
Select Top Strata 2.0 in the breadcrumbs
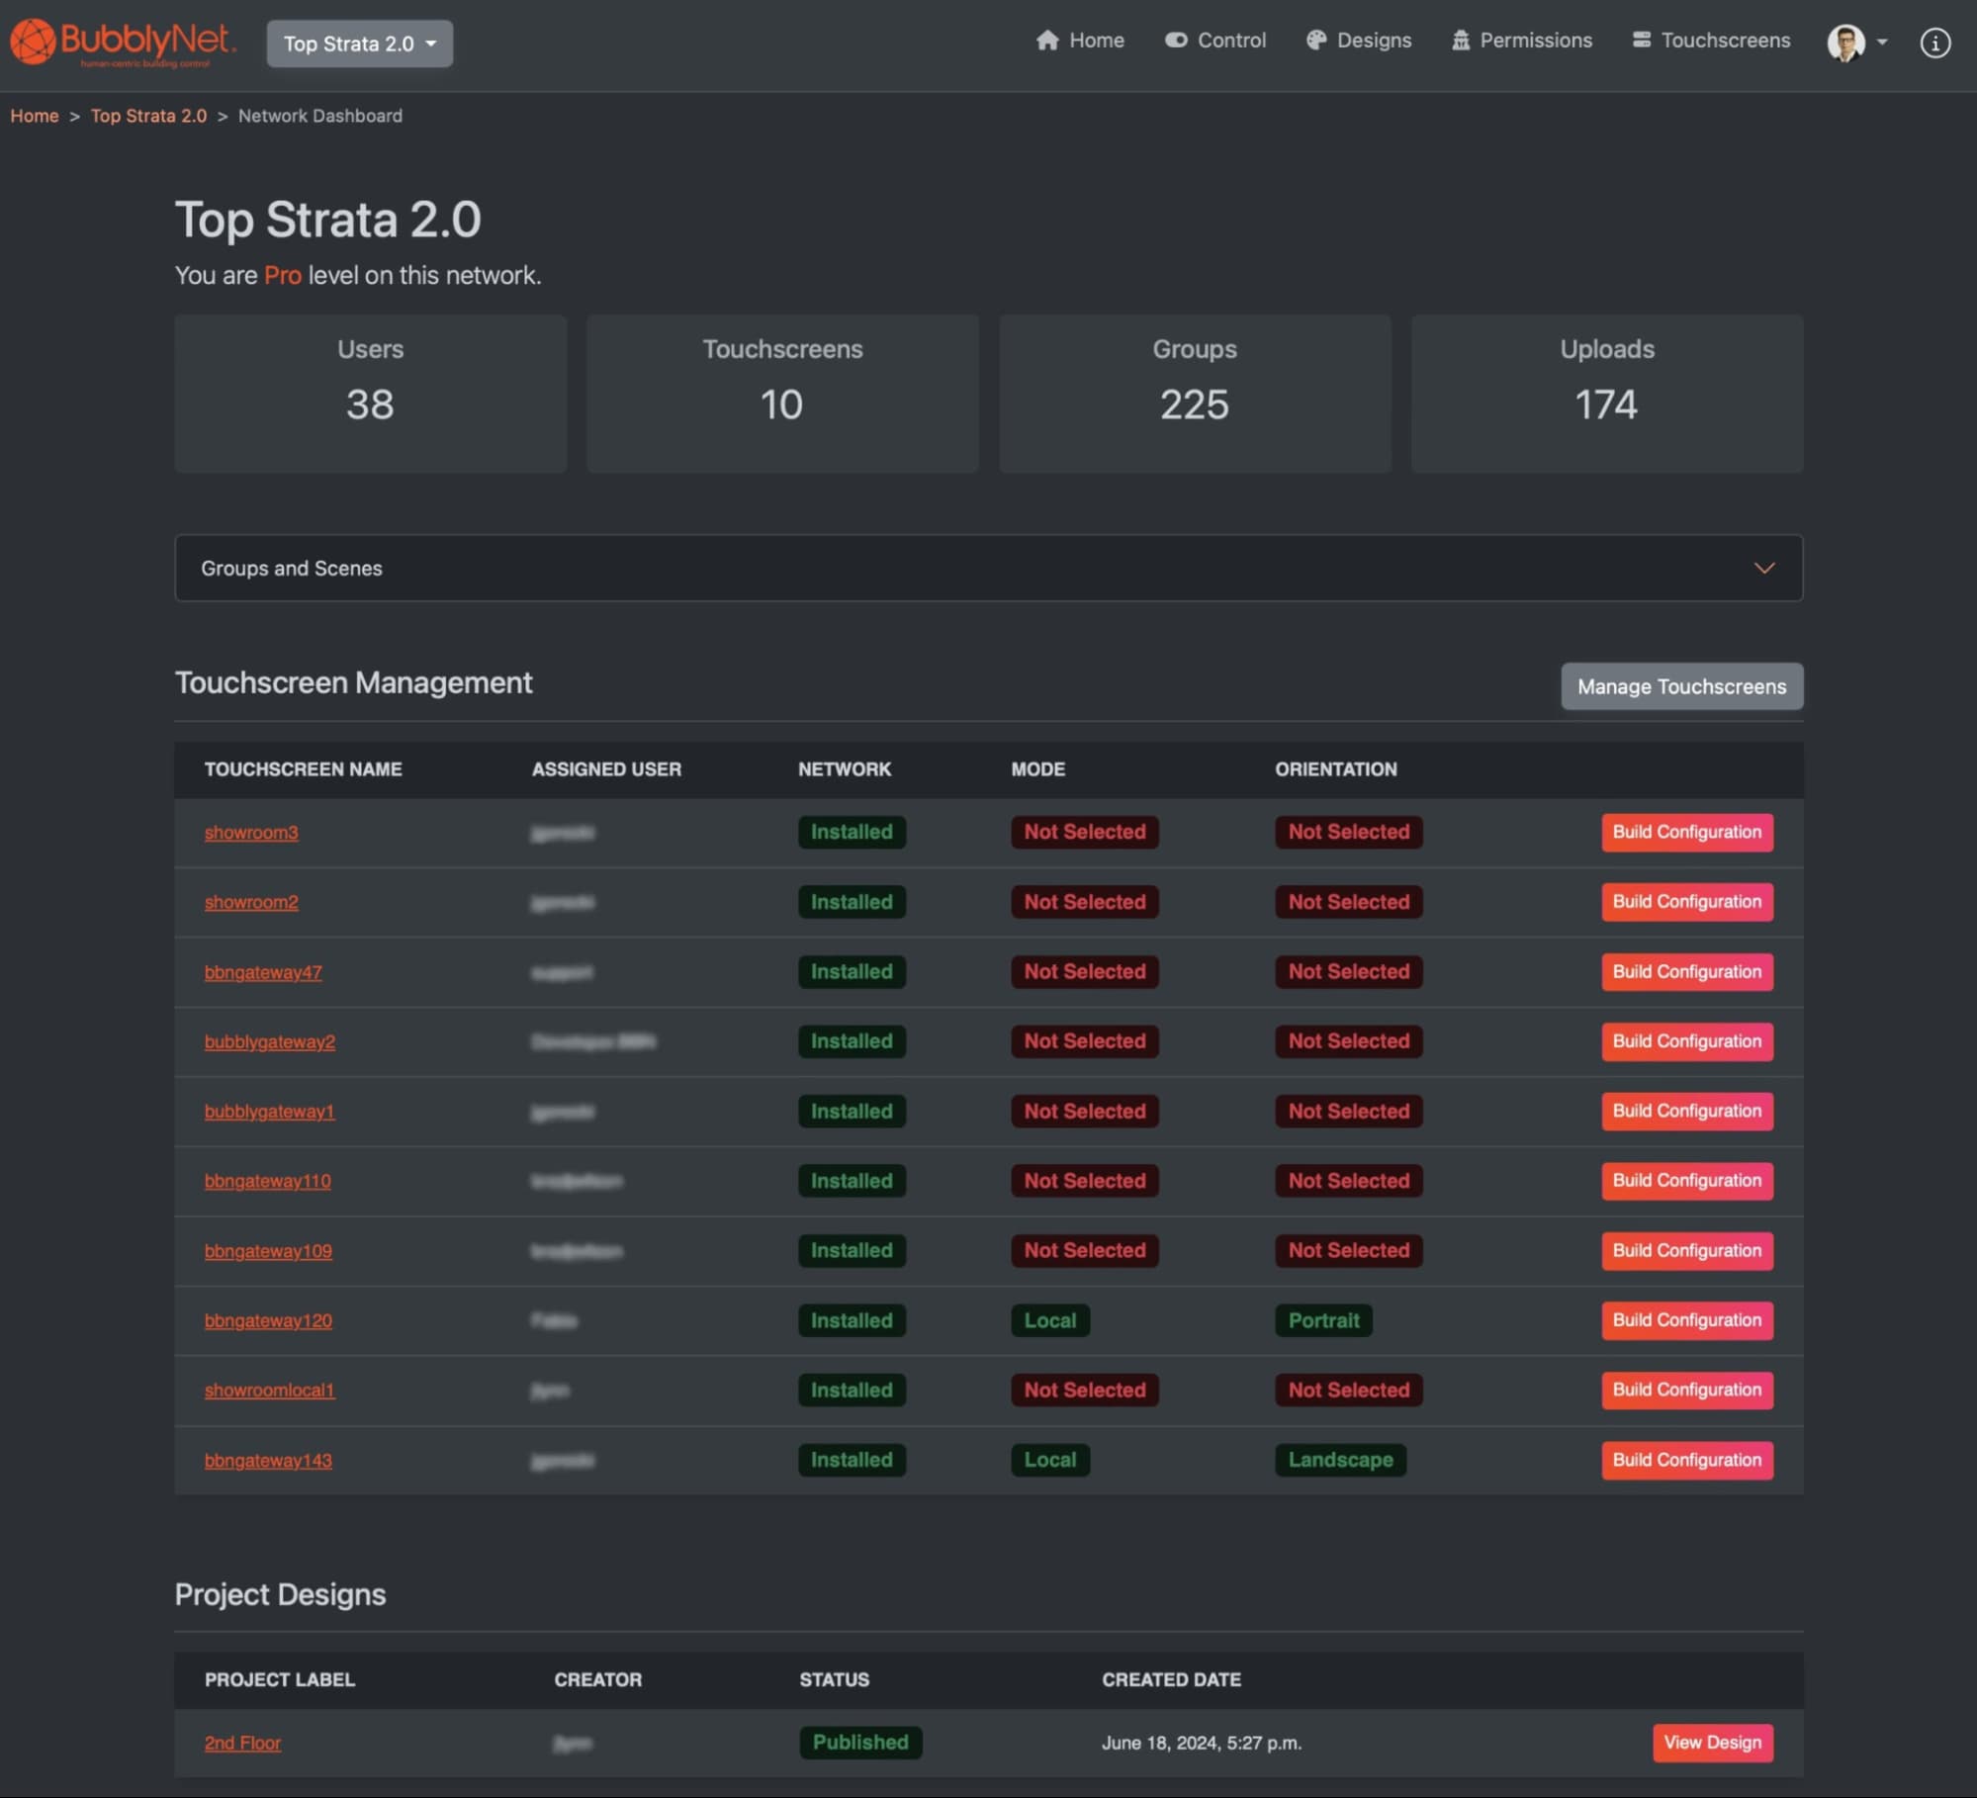pos(147,116)
